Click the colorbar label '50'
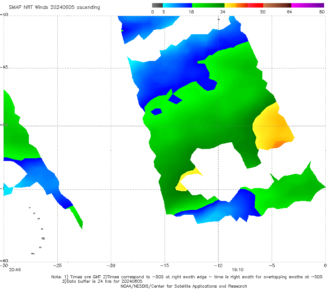 point(263,12)
